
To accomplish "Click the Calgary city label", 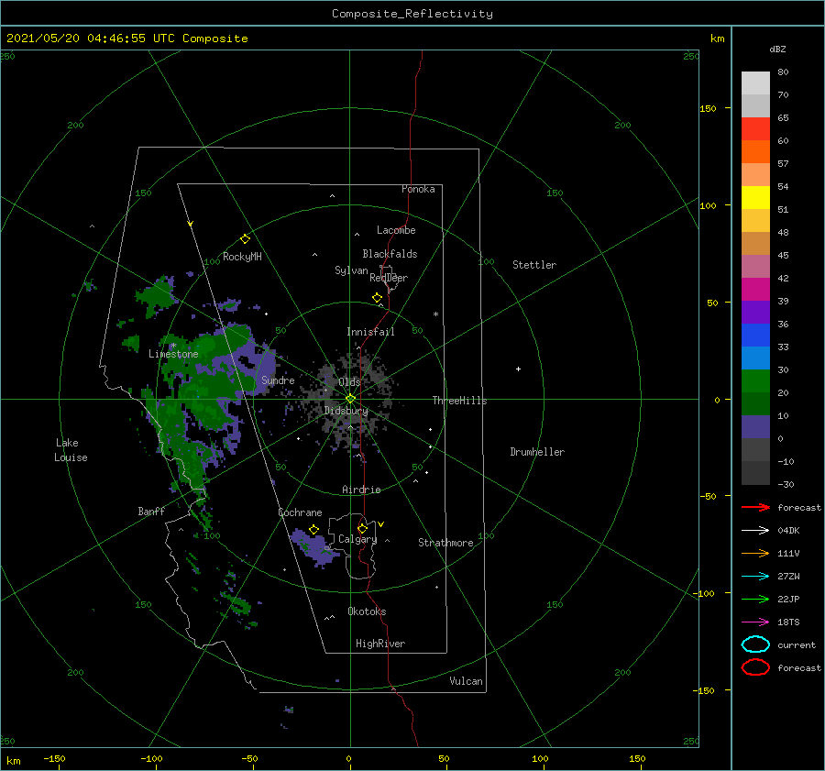I will (x=357, y=539).
